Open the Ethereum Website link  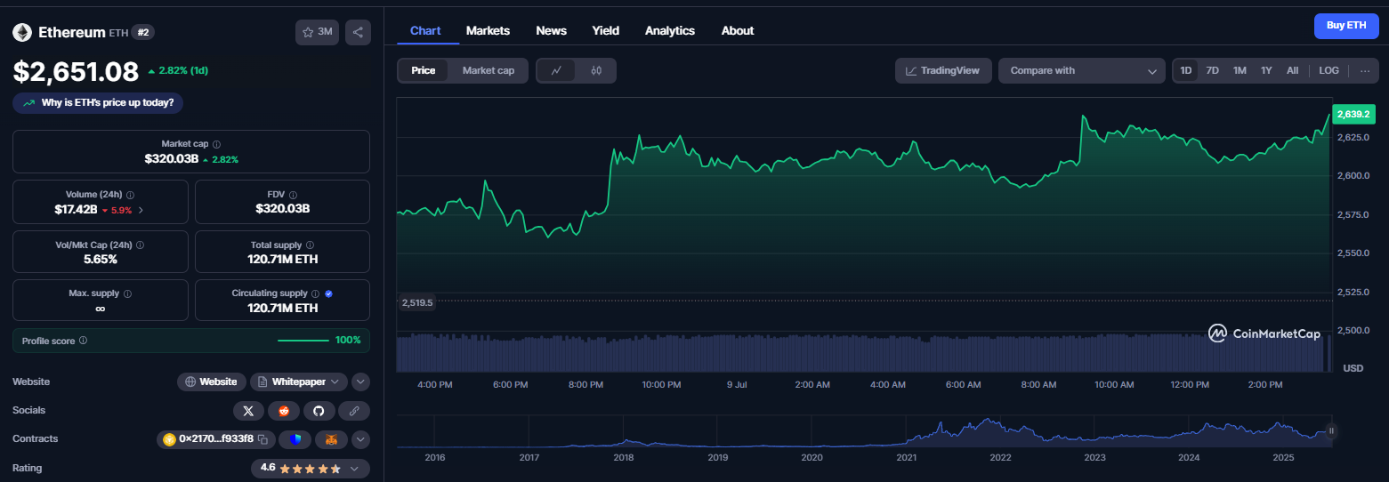click(x=212, y=382)
